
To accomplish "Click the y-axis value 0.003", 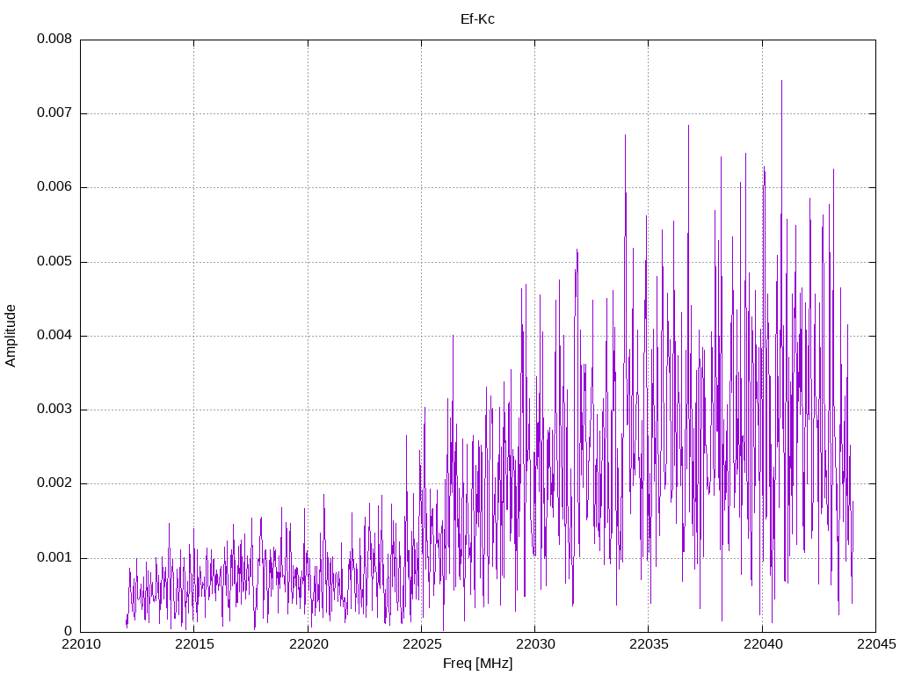I will click(x=54, y=410).
